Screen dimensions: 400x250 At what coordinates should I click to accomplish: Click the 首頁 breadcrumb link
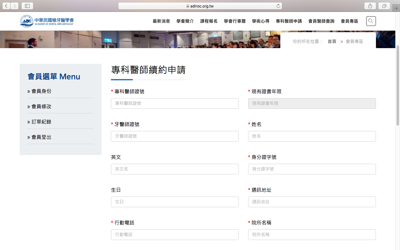click(332, 42)
